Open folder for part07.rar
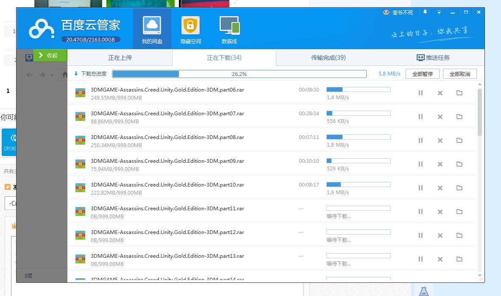Viewport: 501px width, 296px height. point(459,116)
